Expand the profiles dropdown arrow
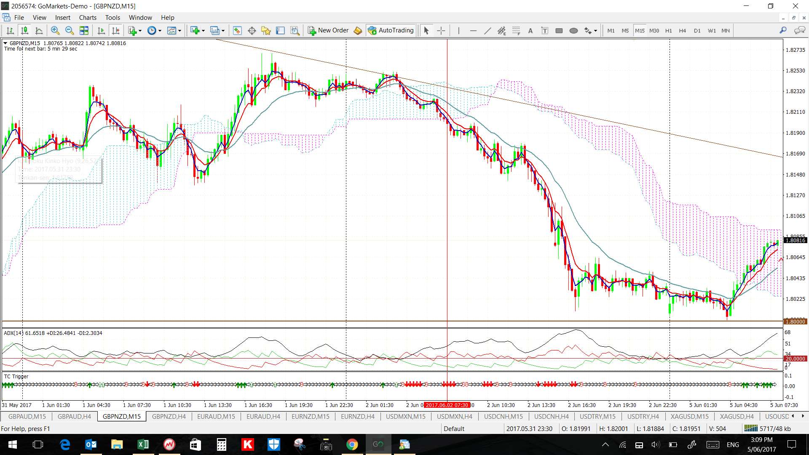The height and width of the screenshot is (455, 809). click(x=223, y=30)
